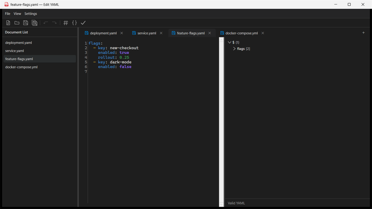Open the Settings menu
This screenshot has width=372, height=209.
click(31, 14)
